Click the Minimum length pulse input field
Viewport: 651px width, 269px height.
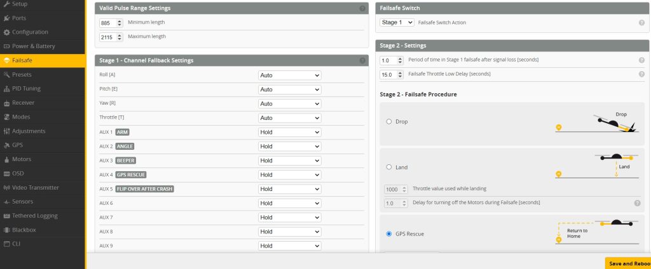[x=108, y=23]
